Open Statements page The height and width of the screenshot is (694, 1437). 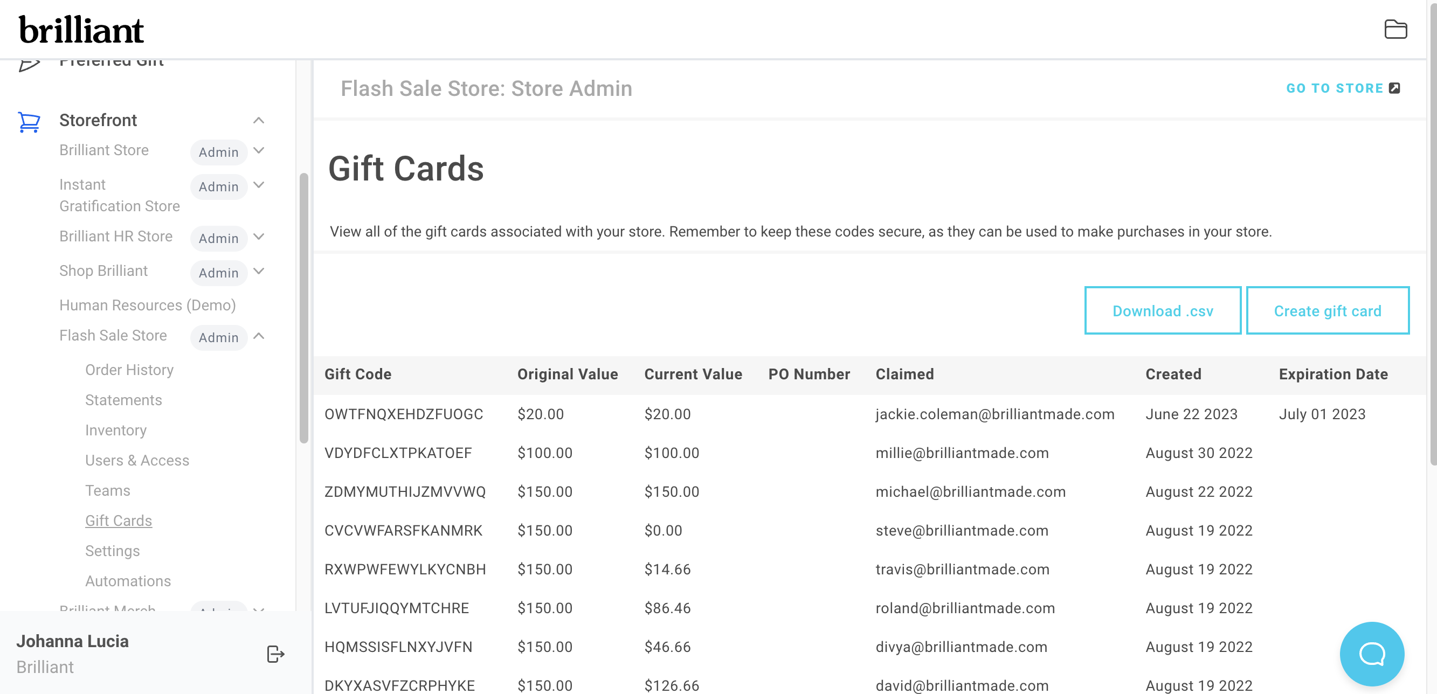tap(123, 400)
